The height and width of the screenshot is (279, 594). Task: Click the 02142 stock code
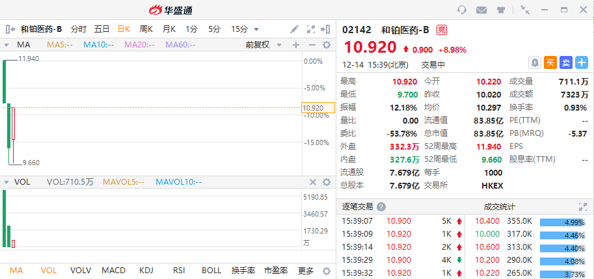[x=357, y=29]
